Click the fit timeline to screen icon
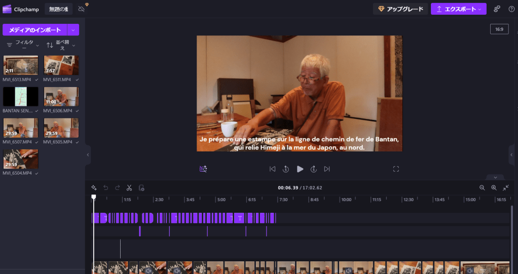Screen dimensions: 518x274 (x=505, y=187)
